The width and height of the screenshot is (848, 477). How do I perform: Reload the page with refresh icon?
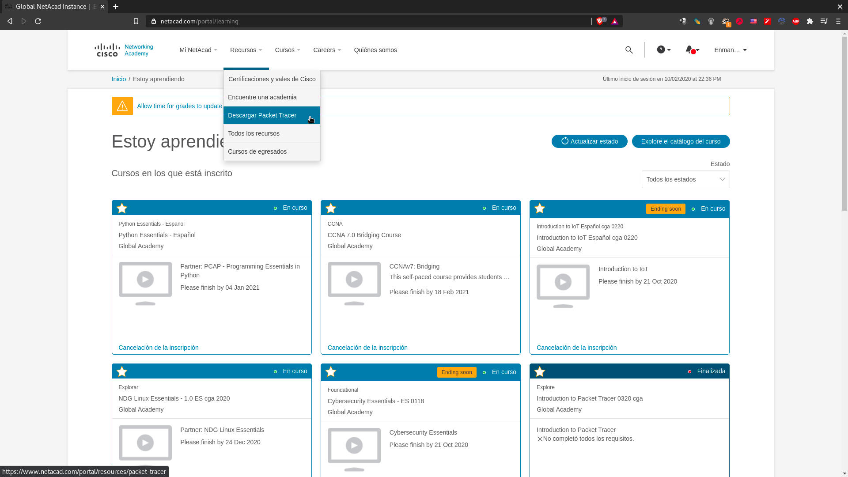pyautogui.click(x=38, y=21)
